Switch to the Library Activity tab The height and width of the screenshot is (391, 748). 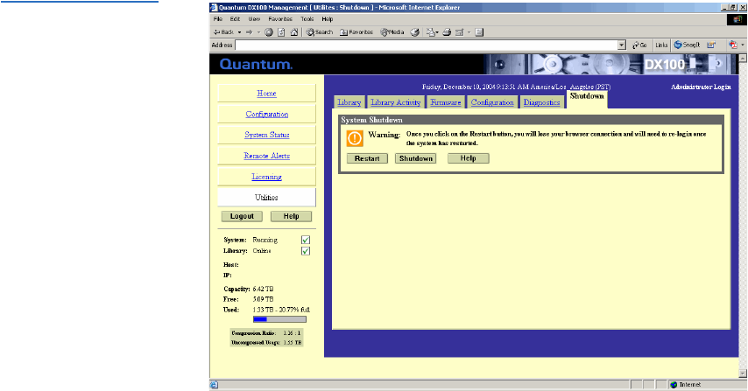tap(396, 102)
